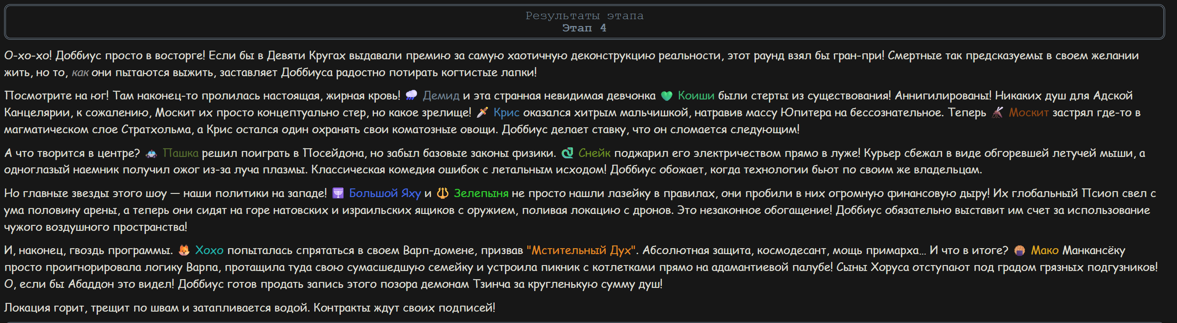This screenshot has width=1177, height=323.
Task: Click the green heart icon before Коиши
Action: (667, 95)
